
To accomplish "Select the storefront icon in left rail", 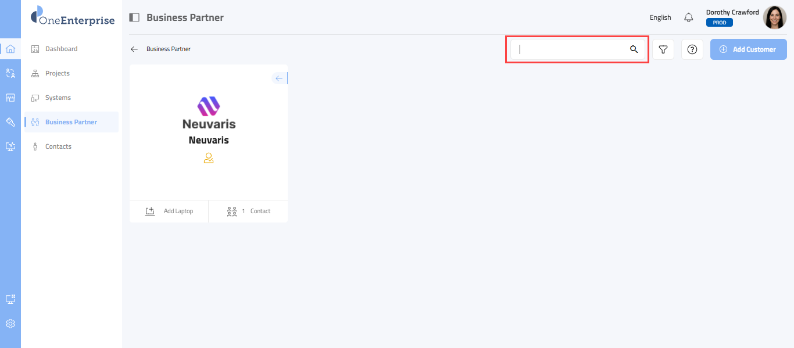I will [10, 98].
